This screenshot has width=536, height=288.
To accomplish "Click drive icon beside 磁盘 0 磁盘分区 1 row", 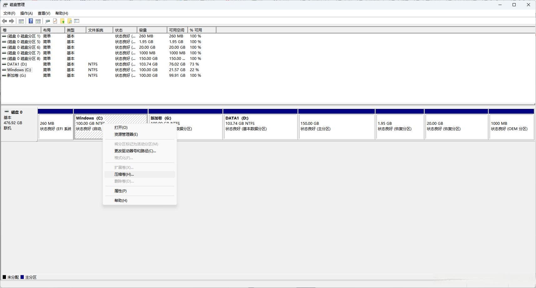I will pyautogui.click(x=4, y=36).
